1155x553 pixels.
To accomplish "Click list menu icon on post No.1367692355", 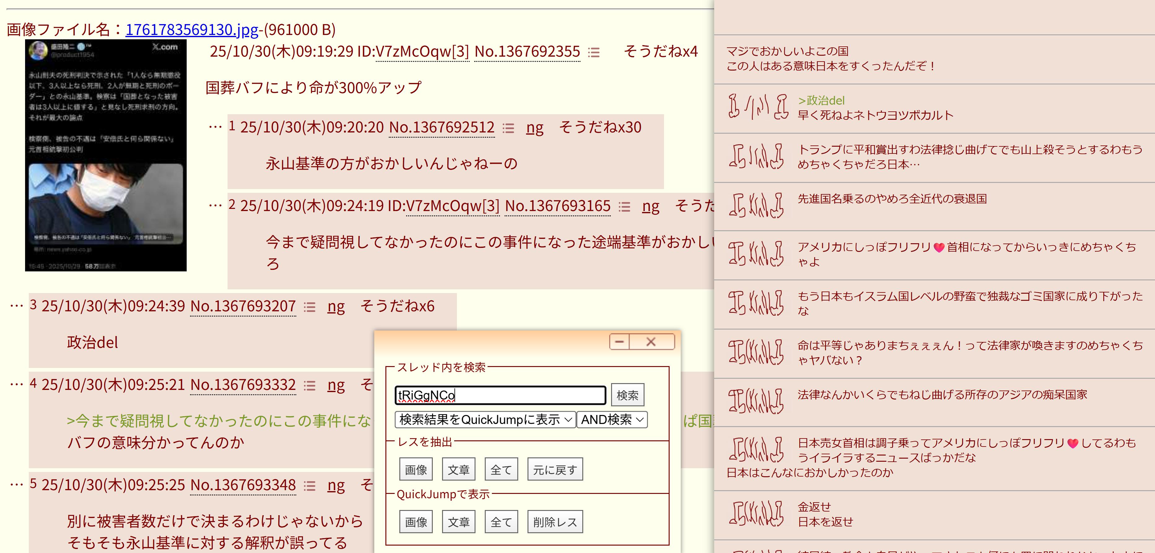I will point(594,52).
